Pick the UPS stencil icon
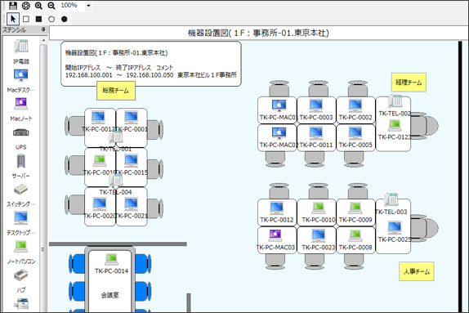Image resolution: width=469 pixels, height=313 pixels. (x=21, y=132)
